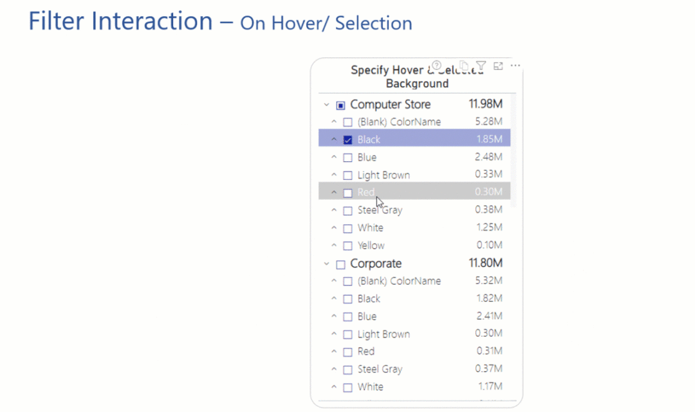Screen dimensions: 695x412
Task: Check the Red checkbox under Corporate
Action: (x=347, y=352)
